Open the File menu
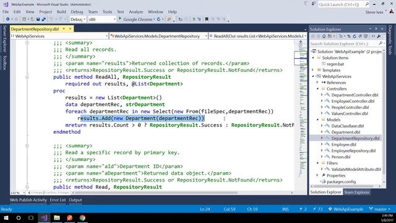The height and width of the screenshot is (223, 396). pos(6,12)
